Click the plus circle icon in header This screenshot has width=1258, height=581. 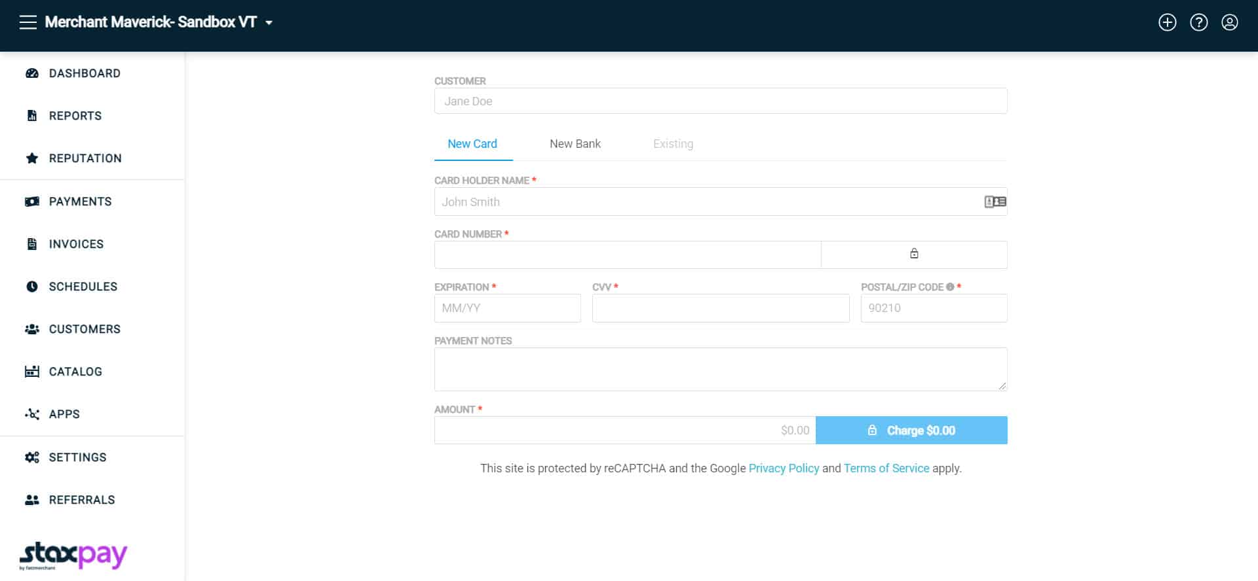1167,22
